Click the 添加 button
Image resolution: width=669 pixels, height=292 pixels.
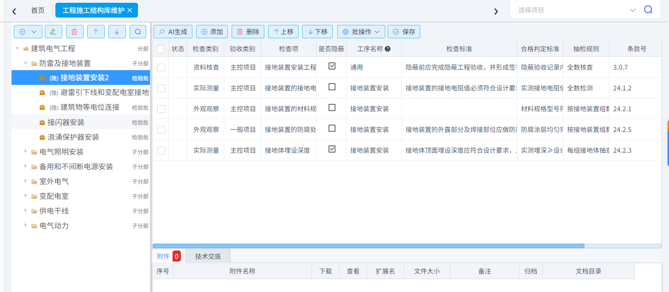[212, 31]
